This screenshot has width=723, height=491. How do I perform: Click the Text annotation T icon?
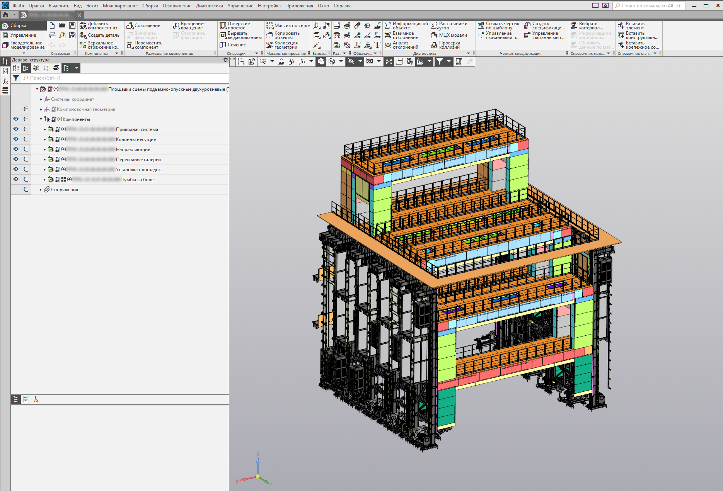(x=377, y=45)
